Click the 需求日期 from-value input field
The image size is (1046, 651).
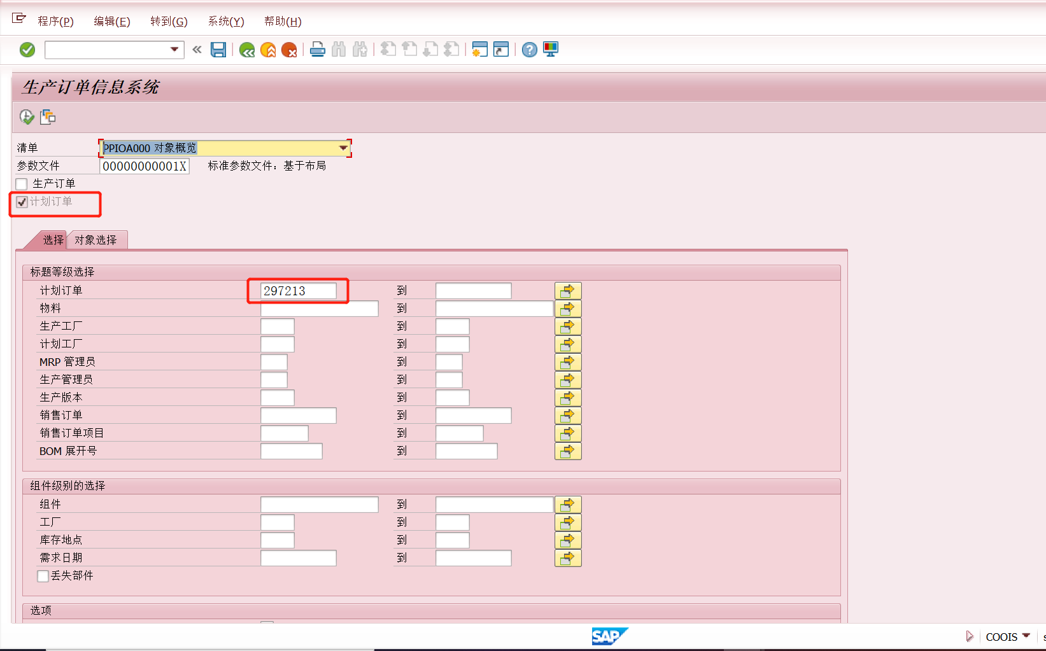click(299, 558)
